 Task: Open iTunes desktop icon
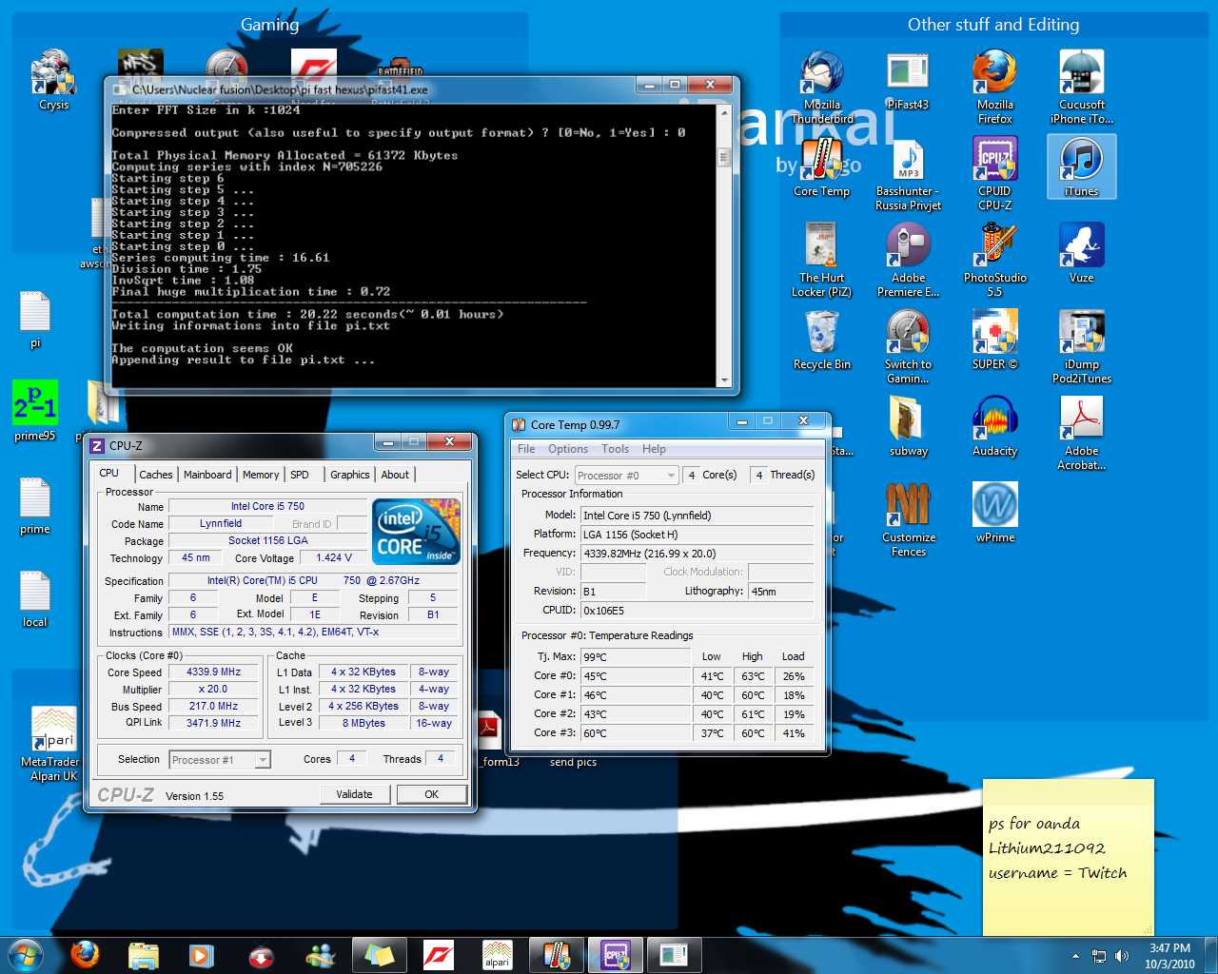tap(1082, 167)
